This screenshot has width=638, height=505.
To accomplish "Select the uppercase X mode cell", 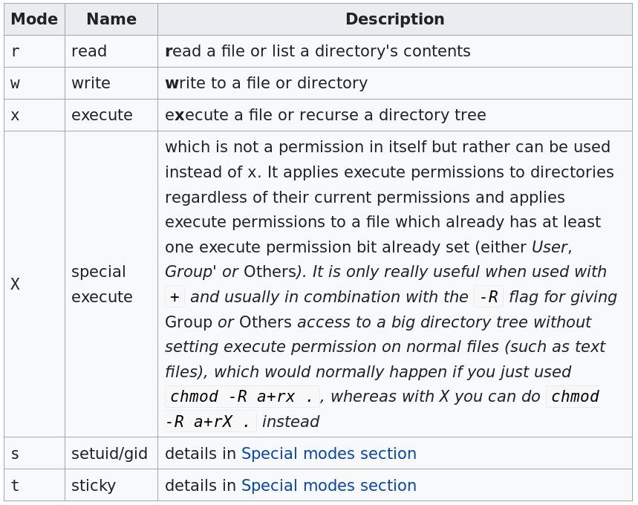I will click(x=16, y=284).
